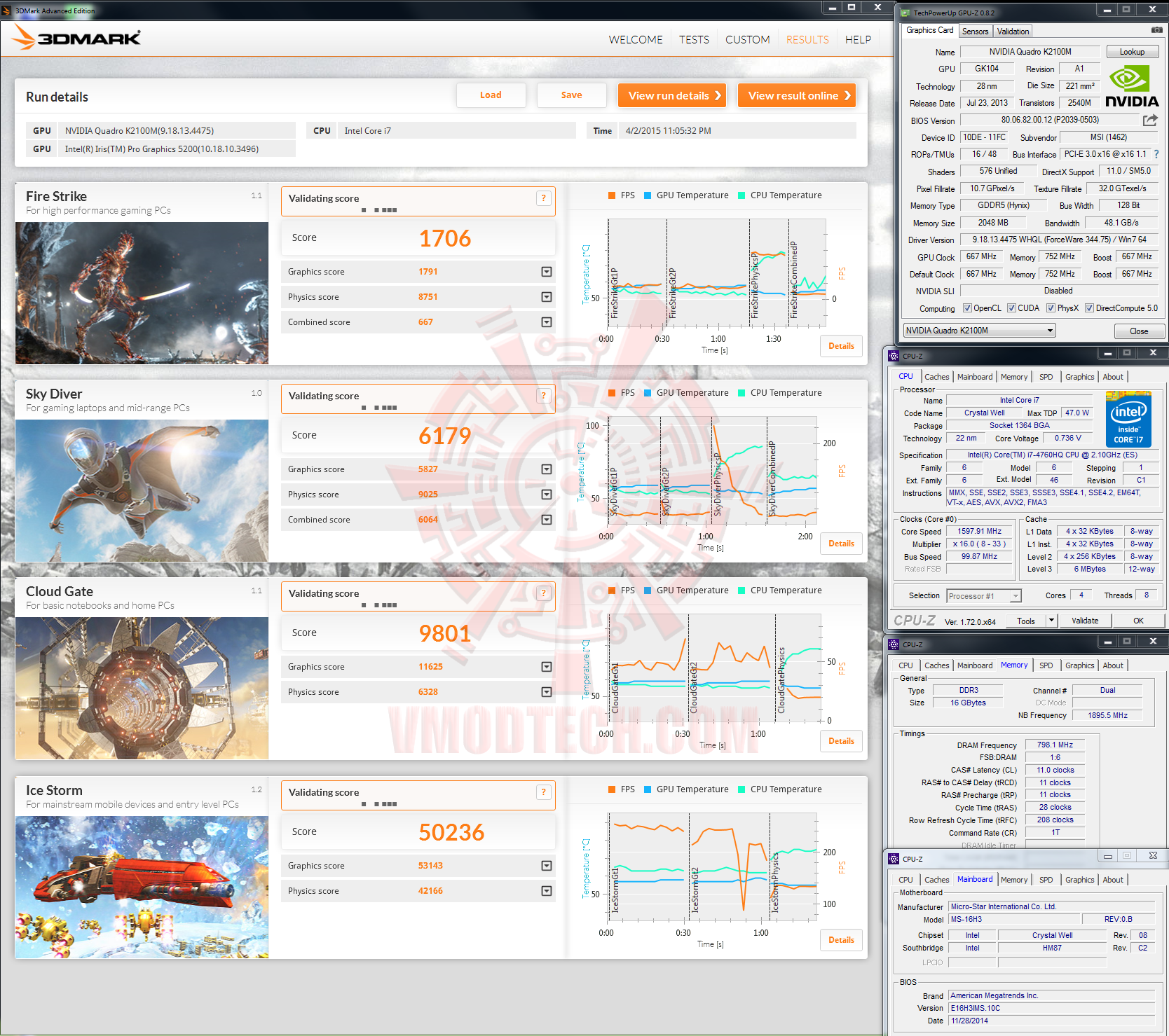
Task: Expand Ice Storm Graphics score details
Action: click(x=547, y=866)
